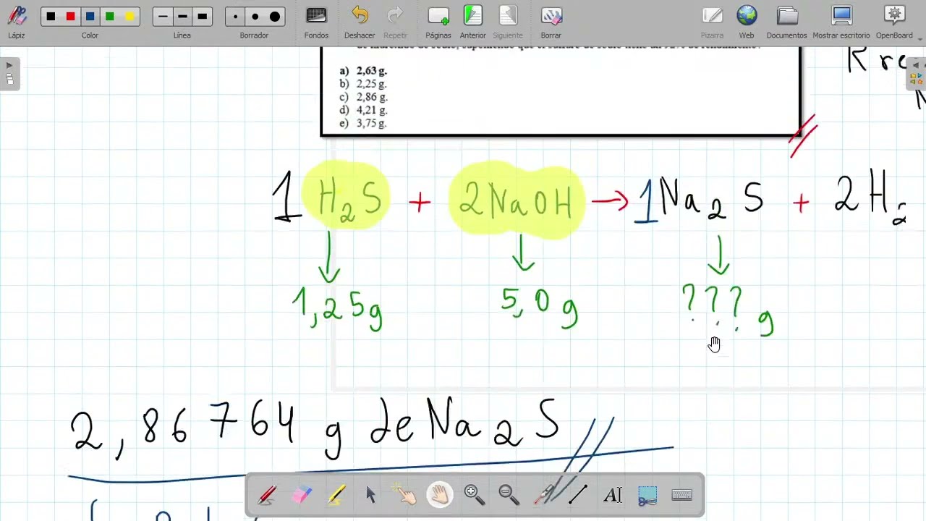Pick the green pen color

click(109, 17)
